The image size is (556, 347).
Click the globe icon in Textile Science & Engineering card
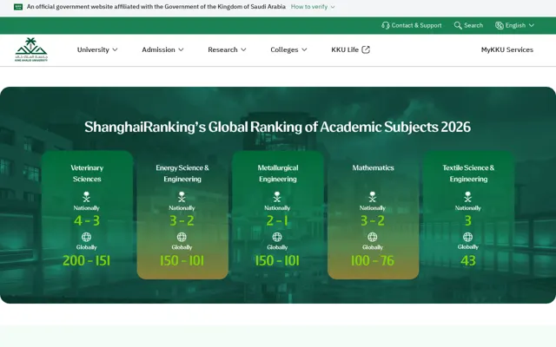(468, 237)
